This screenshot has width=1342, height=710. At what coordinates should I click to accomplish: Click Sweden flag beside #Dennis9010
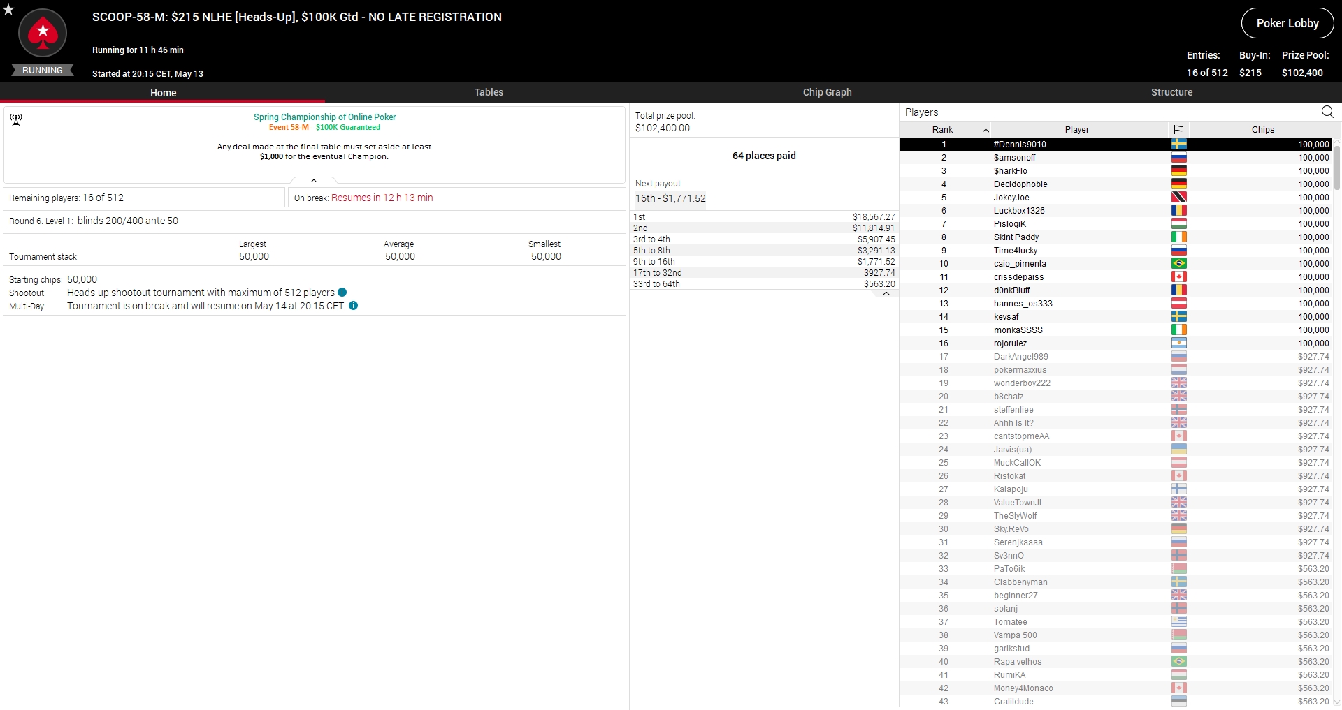[1179, 145]
